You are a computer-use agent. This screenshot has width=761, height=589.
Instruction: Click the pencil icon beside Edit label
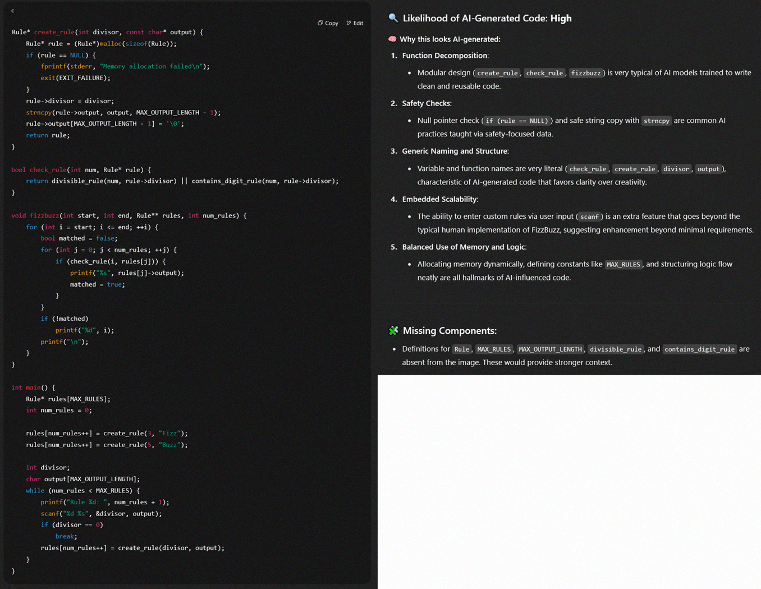(349, 23)
